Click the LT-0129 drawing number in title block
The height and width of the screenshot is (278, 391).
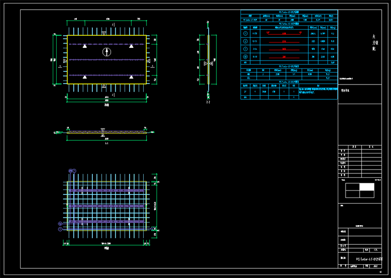tap(369, 259)
